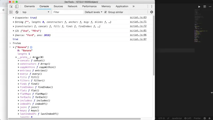213x120 pixels.
Task: Switch to the Elements tab
Action: tap(30, 6)
